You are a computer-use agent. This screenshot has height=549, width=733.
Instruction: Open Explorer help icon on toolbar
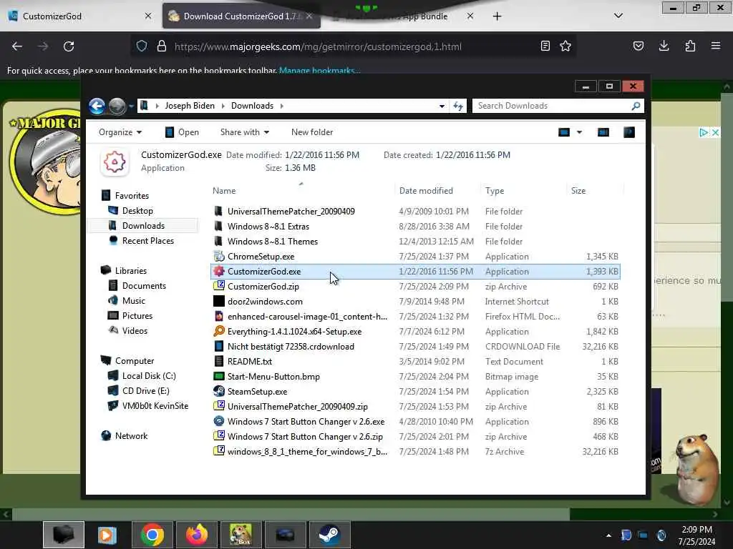click(629, 132)
